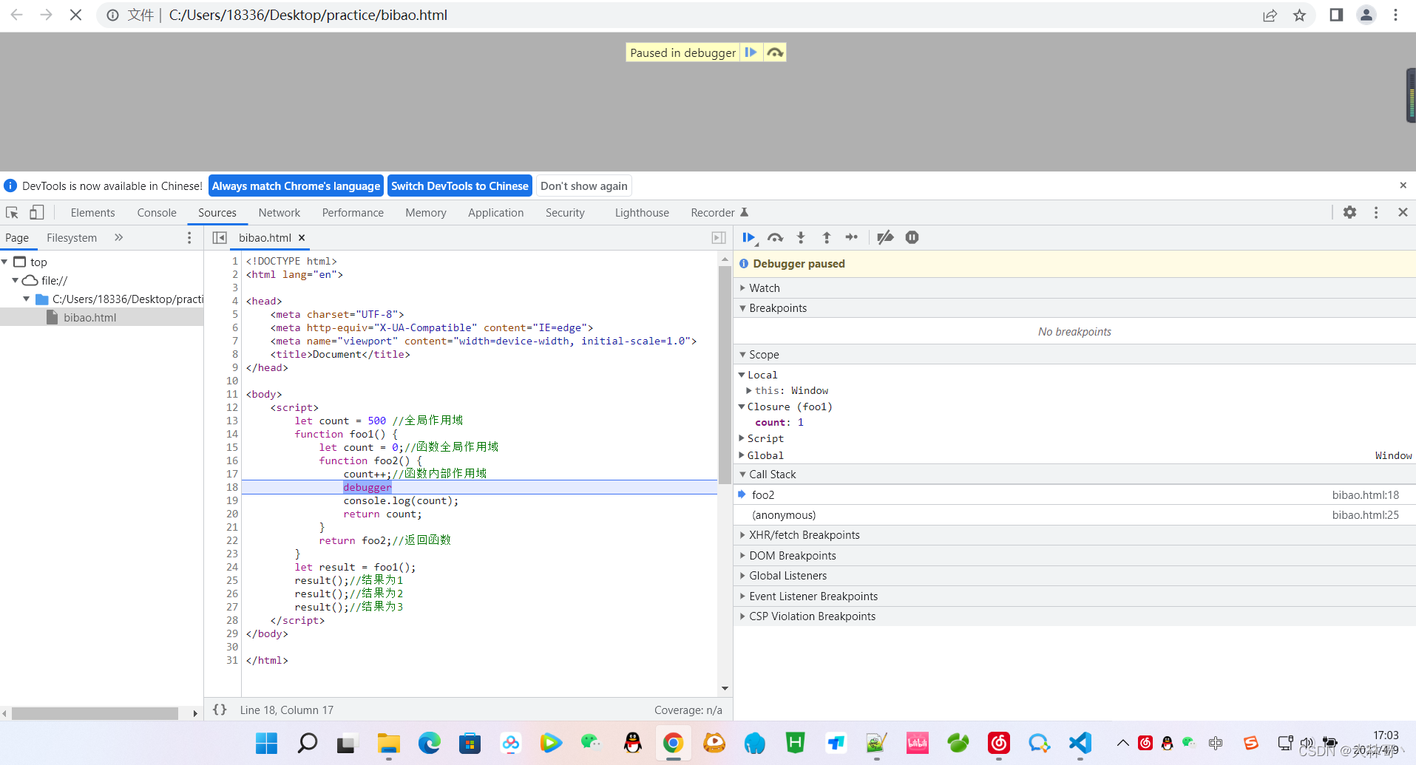Hide the debugger sidebar
Viewport: 1416px width, 765px height.
tap(719, 238)
